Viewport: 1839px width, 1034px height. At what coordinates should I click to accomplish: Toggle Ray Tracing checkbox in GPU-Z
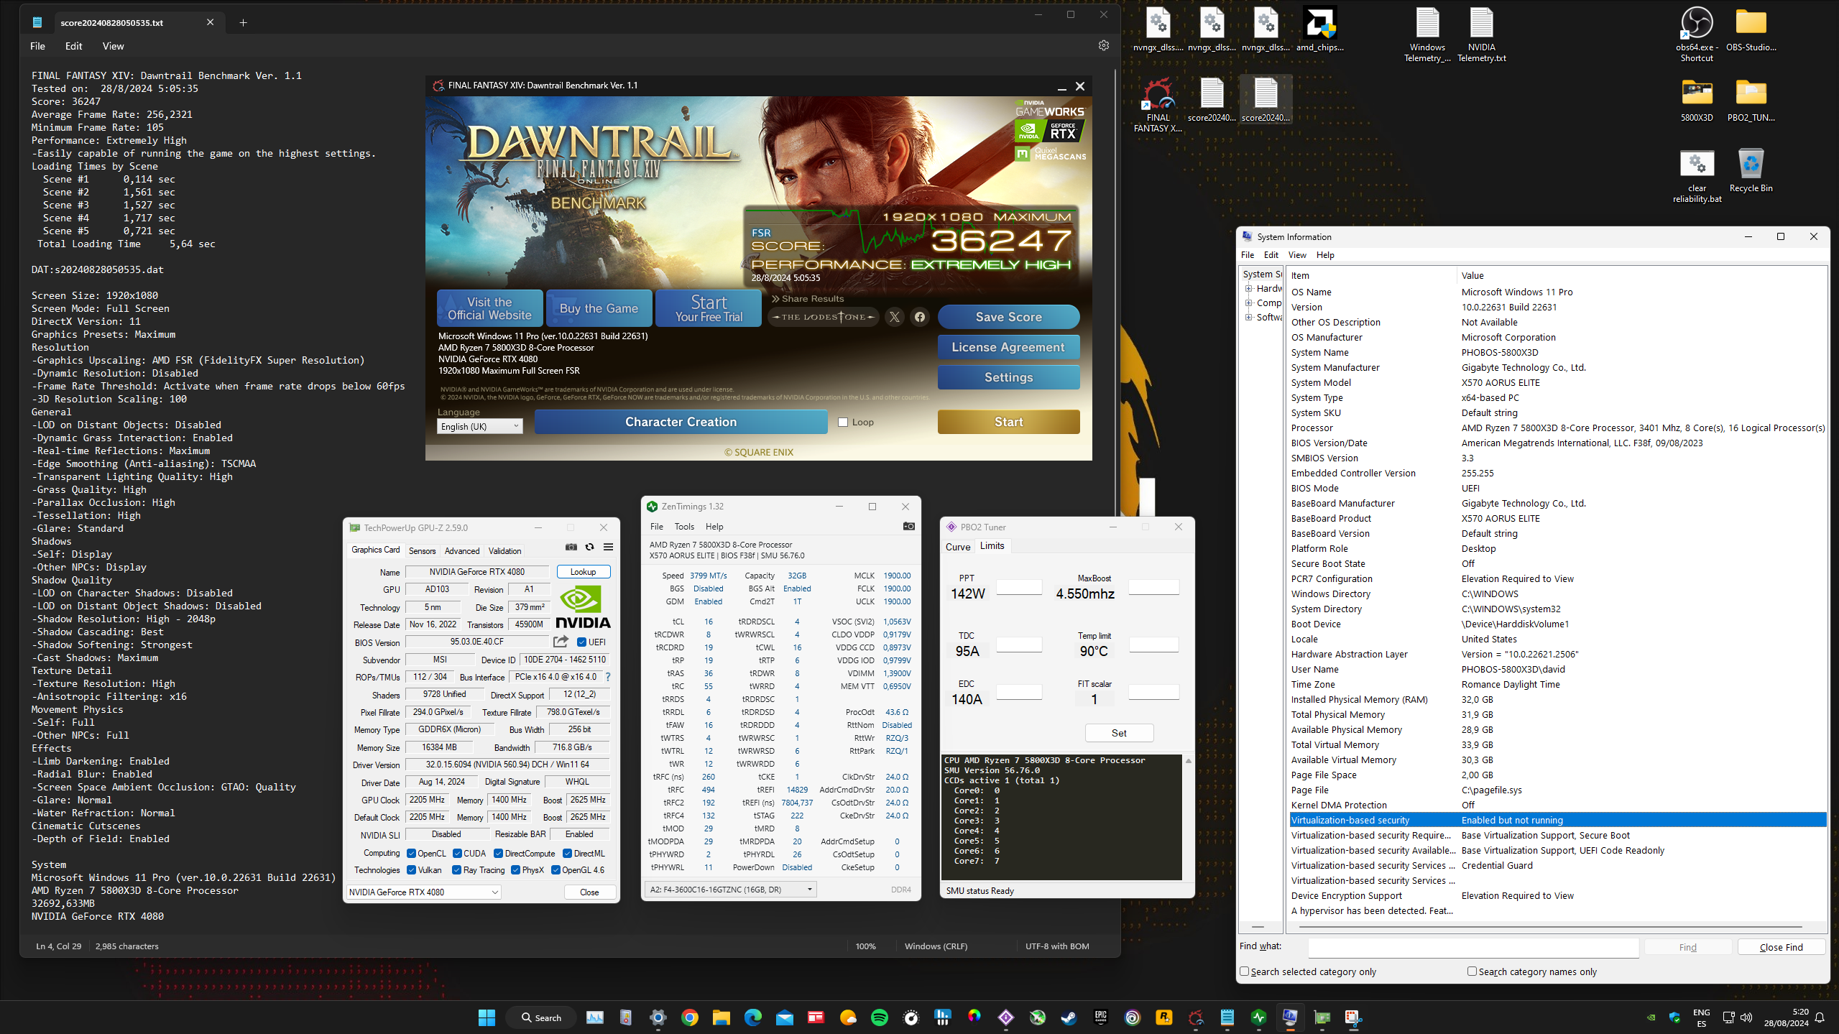[x=456, y=870]
